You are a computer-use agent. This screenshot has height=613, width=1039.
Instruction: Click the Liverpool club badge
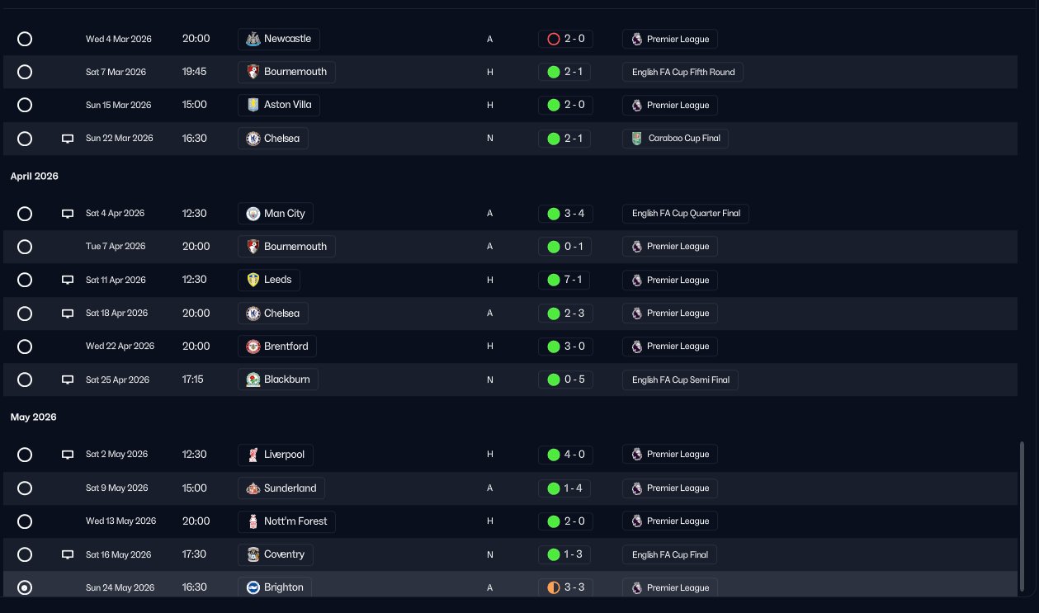point(253,455)
